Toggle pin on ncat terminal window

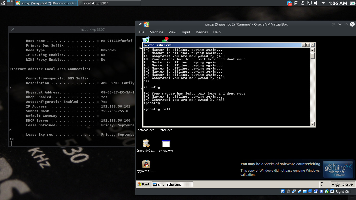[13, 29]
